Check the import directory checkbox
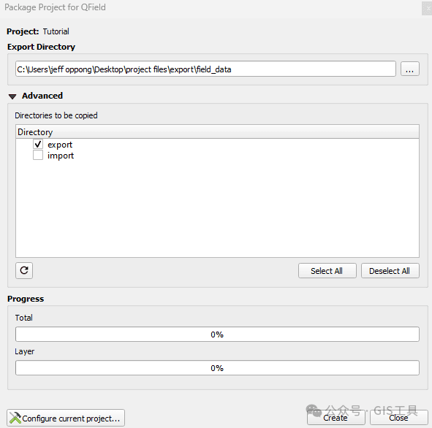 (38, 155)
